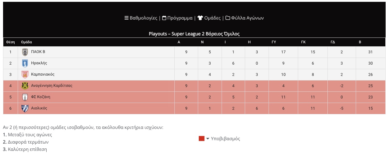Open the Αιολικός team name link
Image resolution: width=389 pixels, height=160 pixels.
coord(39,108)
